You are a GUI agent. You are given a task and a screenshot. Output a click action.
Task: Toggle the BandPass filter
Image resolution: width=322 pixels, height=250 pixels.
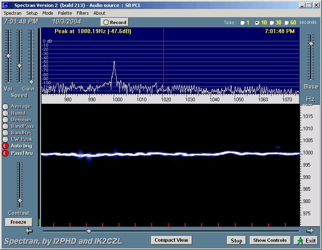click(x=5, y=126)
